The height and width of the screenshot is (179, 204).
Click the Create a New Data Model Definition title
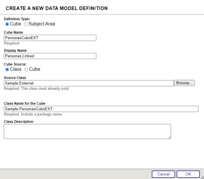[57, 8]
